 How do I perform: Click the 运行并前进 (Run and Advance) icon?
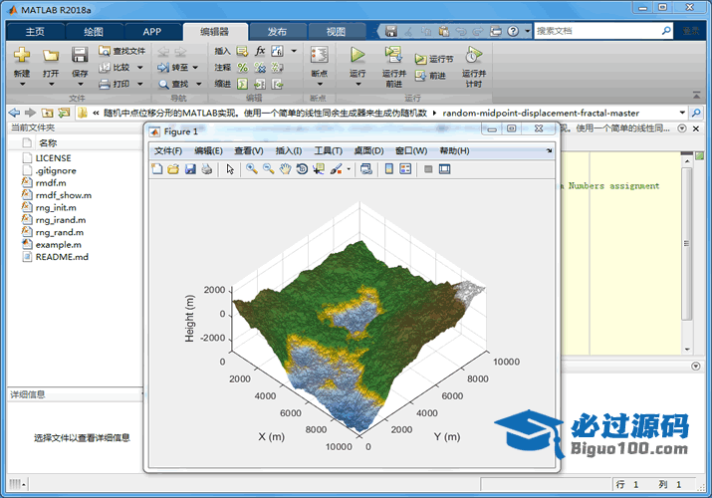[393, 55]
